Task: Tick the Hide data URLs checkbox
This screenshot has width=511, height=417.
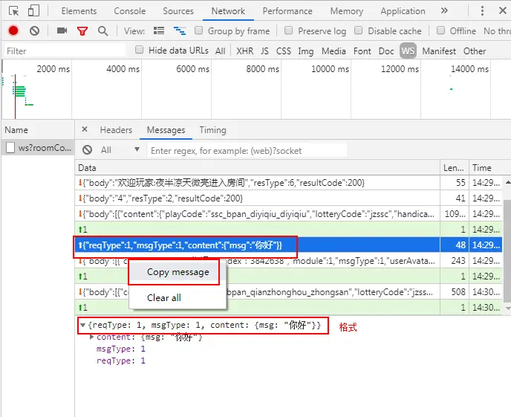Action: coord(139,50)
